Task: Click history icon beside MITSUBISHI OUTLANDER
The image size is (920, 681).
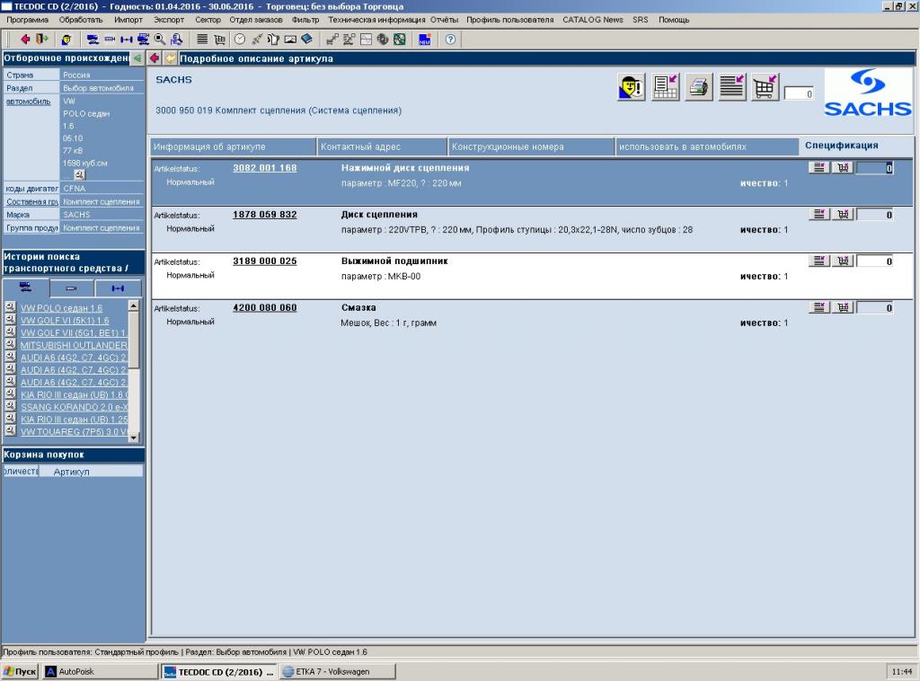Action: coord(10,344)
